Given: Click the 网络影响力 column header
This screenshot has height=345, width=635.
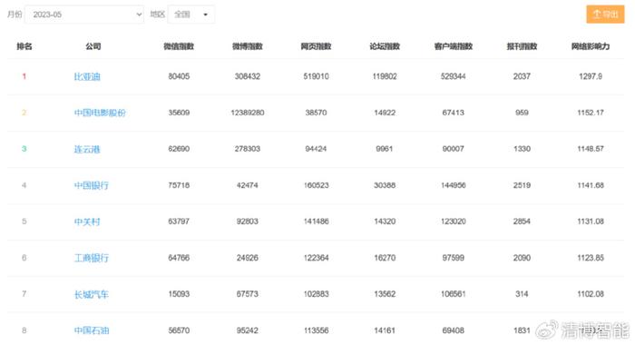Looking at the screenshot, I should coord(591,46).
